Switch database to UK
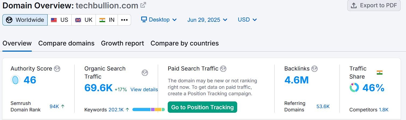 [x=84, y=20]
